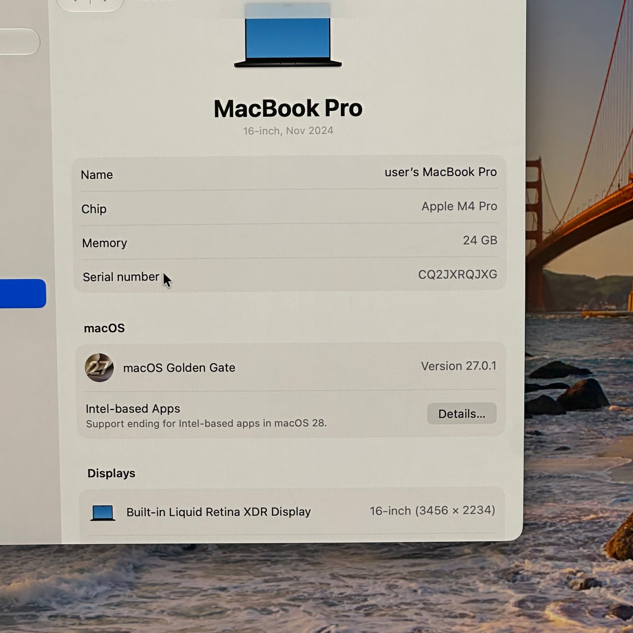
Task: Click the serial number "CQ2JXRQJXG"
Action: (x=457, y=274)
